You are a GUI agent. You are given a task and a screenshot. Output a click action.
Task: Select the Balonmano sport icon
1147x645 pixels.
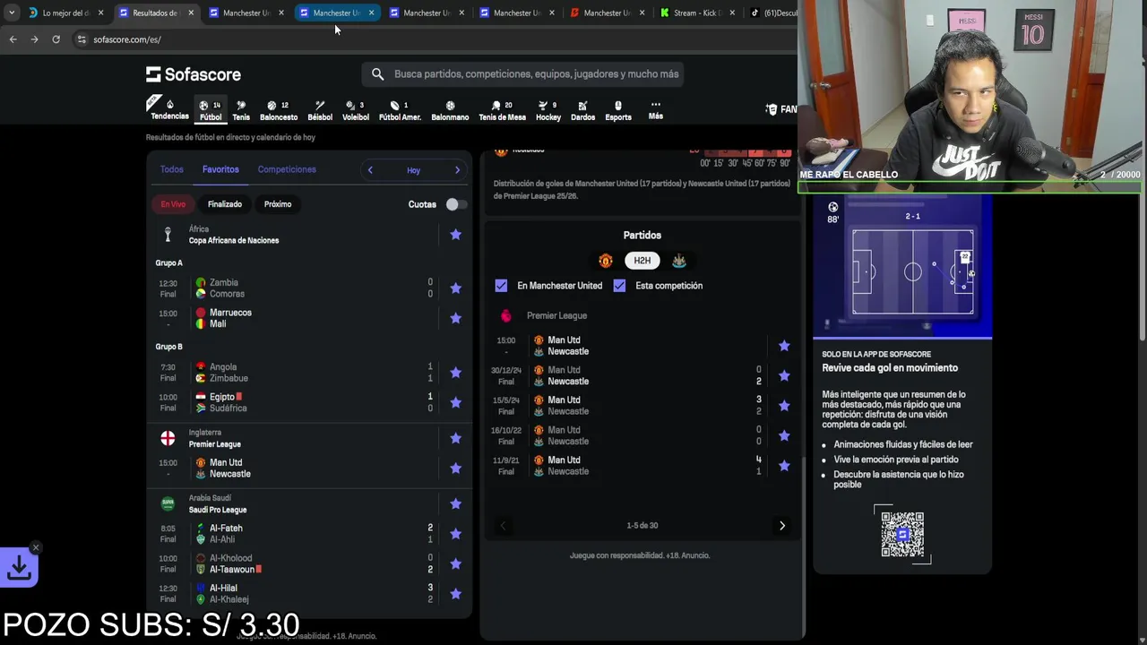pos(450,109)
